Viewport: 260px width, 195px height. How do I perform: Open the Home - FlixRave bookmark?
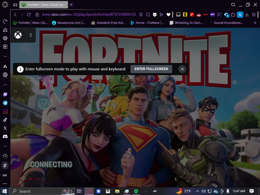(147, 23)
